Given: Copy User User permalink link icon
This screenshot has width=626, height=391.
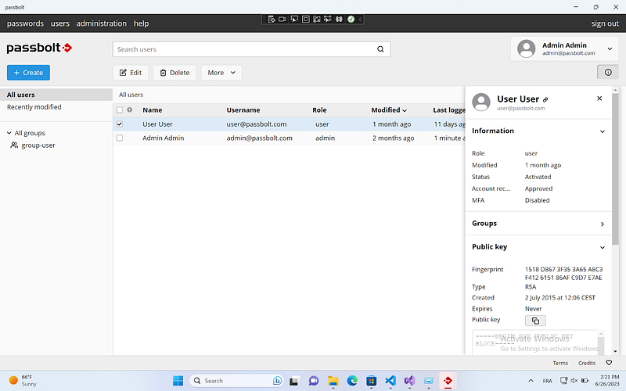Looking at the screenshot, I should 545,100.
